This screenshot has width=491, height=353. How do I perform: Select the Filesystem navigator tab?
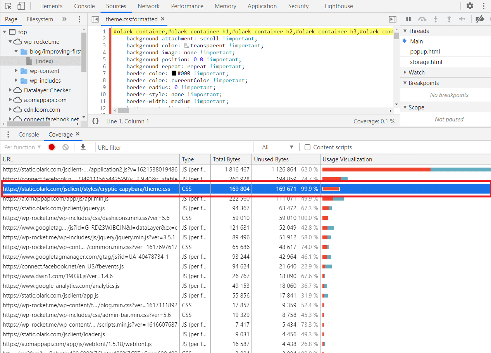(x=40, y=19)
